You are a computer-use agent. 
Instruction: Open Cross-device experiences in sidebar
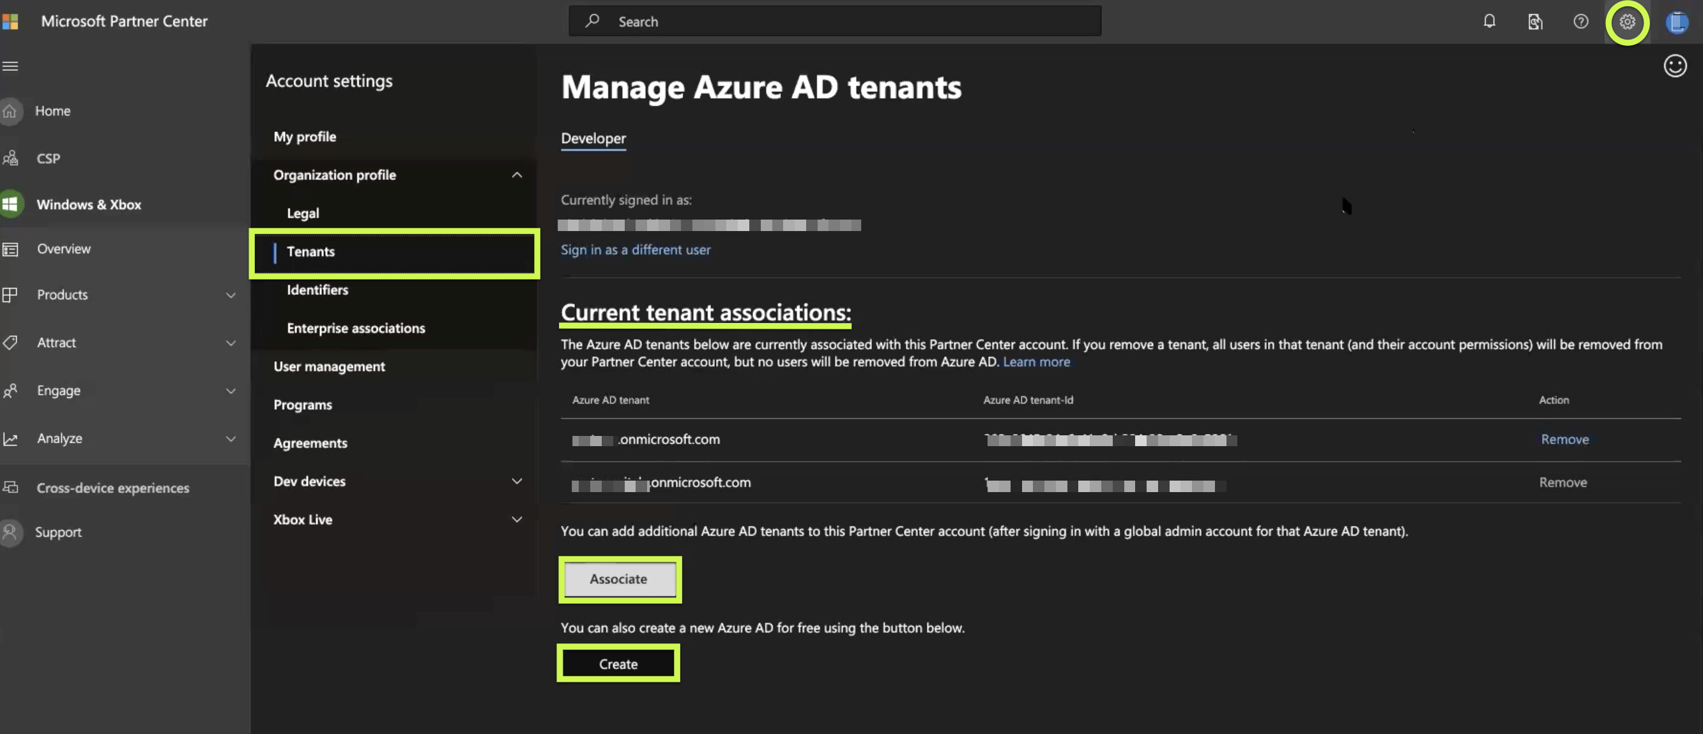(113, 488)
